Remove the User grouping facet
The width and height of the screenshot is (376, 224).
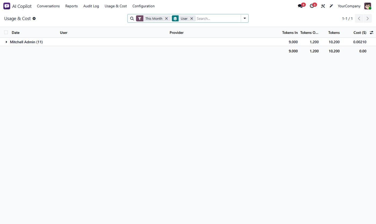pos(192,18)
